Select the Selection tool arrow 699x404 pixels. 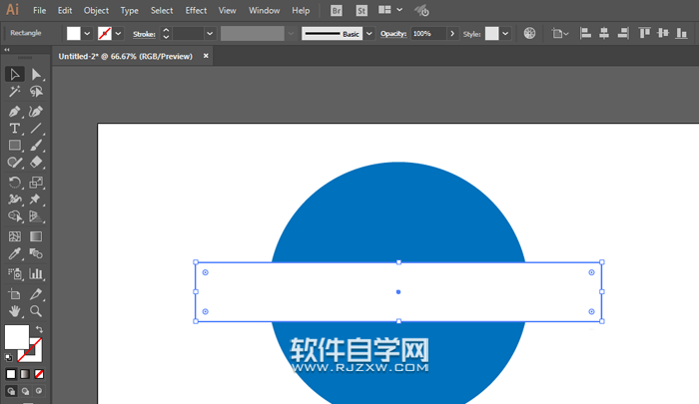[15, 75]
